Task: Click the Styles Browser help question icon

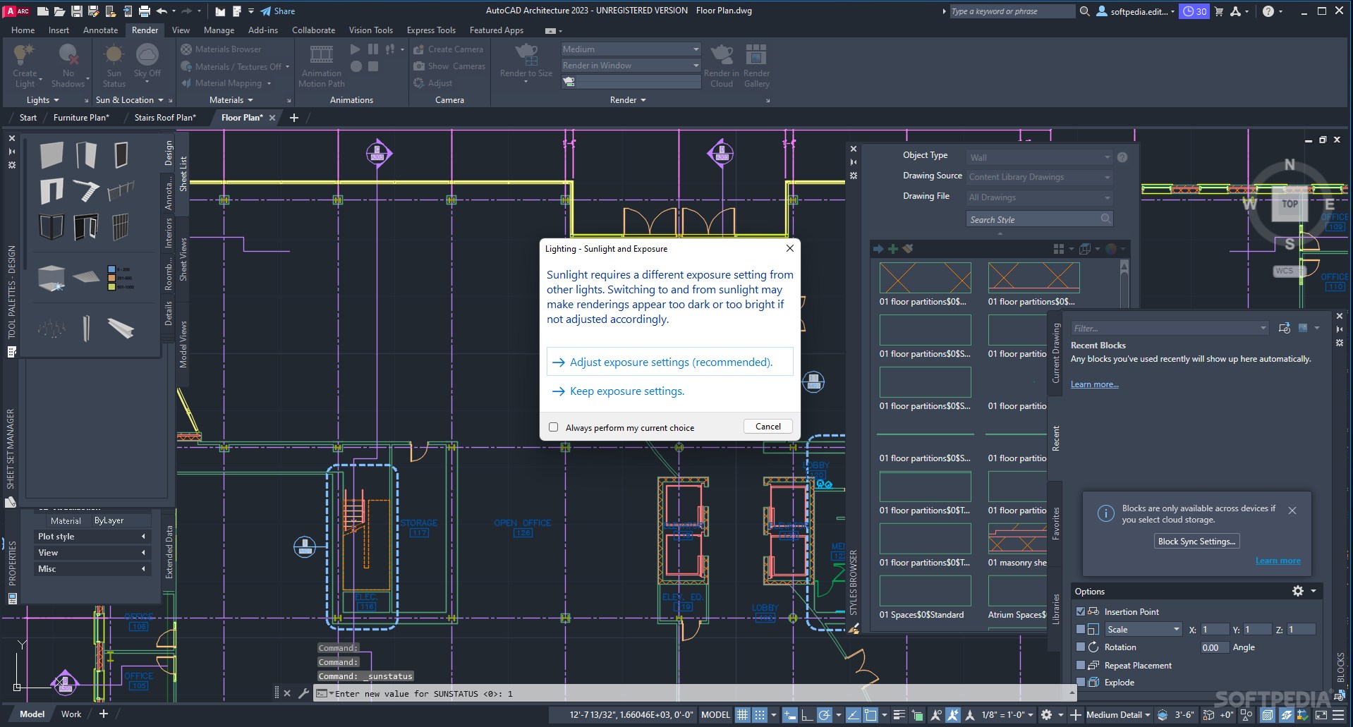Action: (1122, 157)
